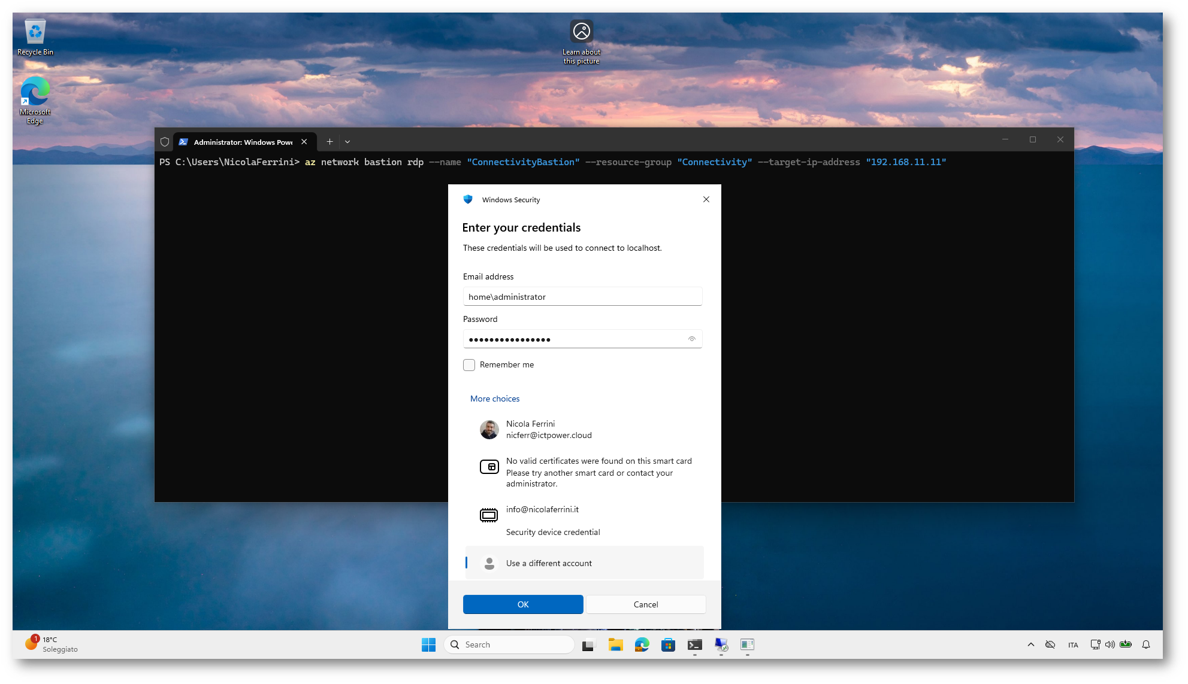Check the Remember me checkbox

point(469,365)
